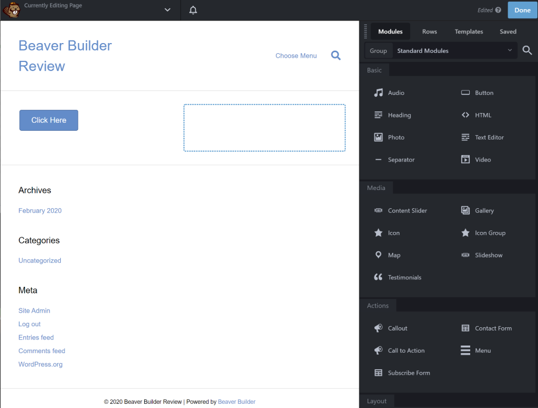
Task: Select the Gallery module icon
Action: (465, 210)
